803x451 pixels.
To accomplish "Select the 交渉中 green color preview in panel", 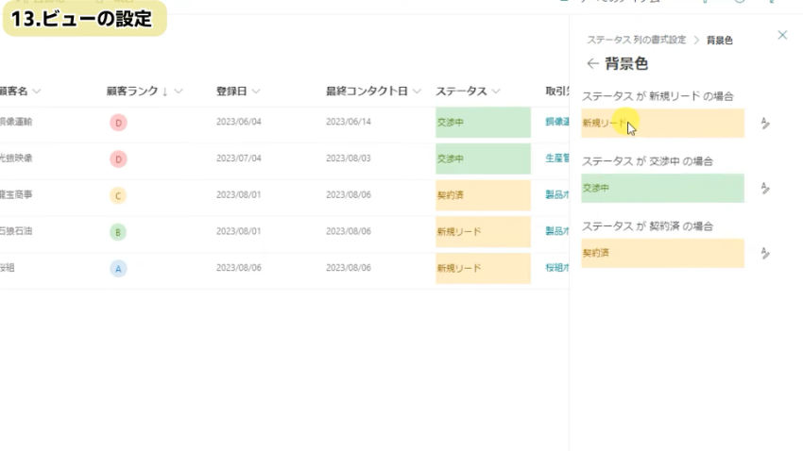I will (x=662, y=189).
